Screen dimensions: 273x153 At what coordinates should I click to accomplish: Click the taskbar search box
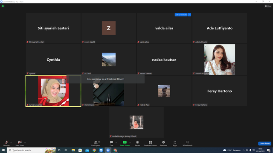[31, 150]
